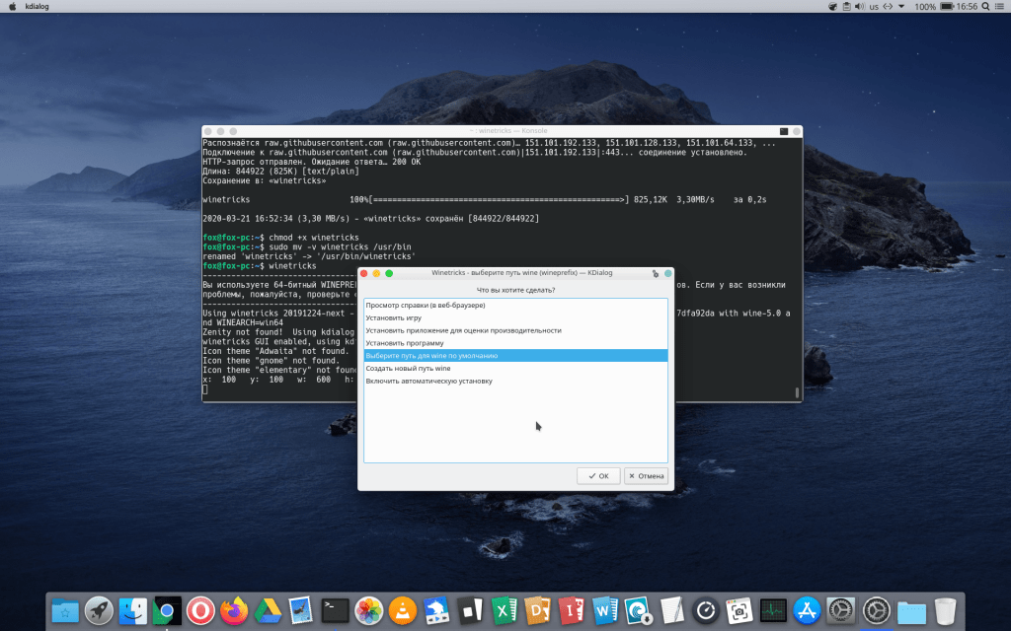Expand hidden tray icons with down arrow
Image resolution: width=1011 pixels, height=631 pixels.
point(901,7)
